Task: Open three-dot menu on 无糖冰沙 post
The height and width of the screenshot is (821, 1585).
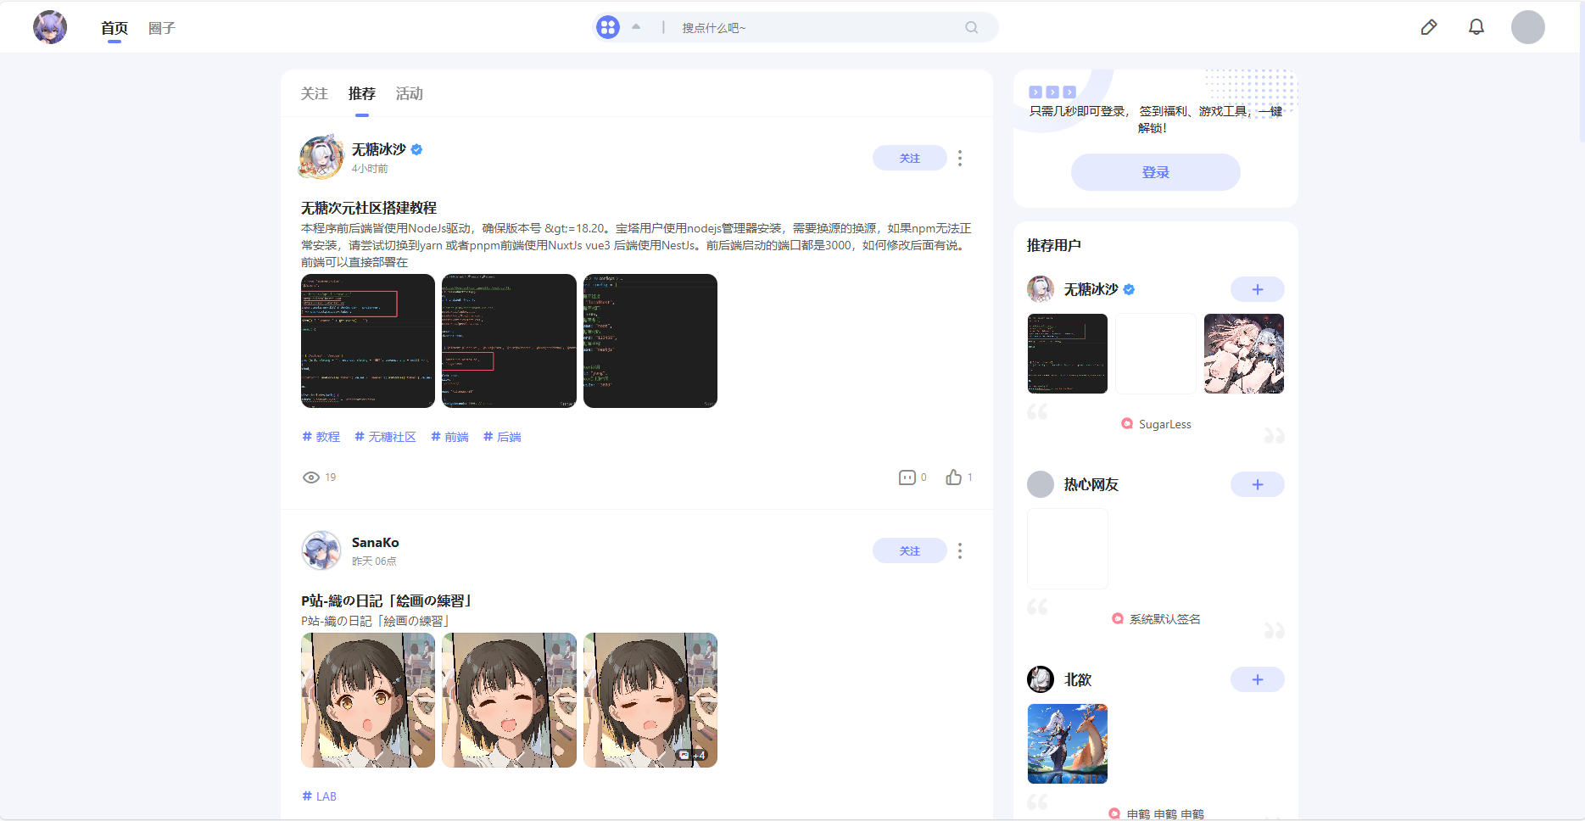Action: pyautogui.click(x=960, y=159)
